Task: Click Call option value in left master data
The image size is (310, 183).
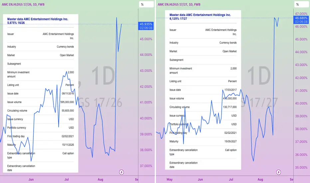Action: [68, 153]
